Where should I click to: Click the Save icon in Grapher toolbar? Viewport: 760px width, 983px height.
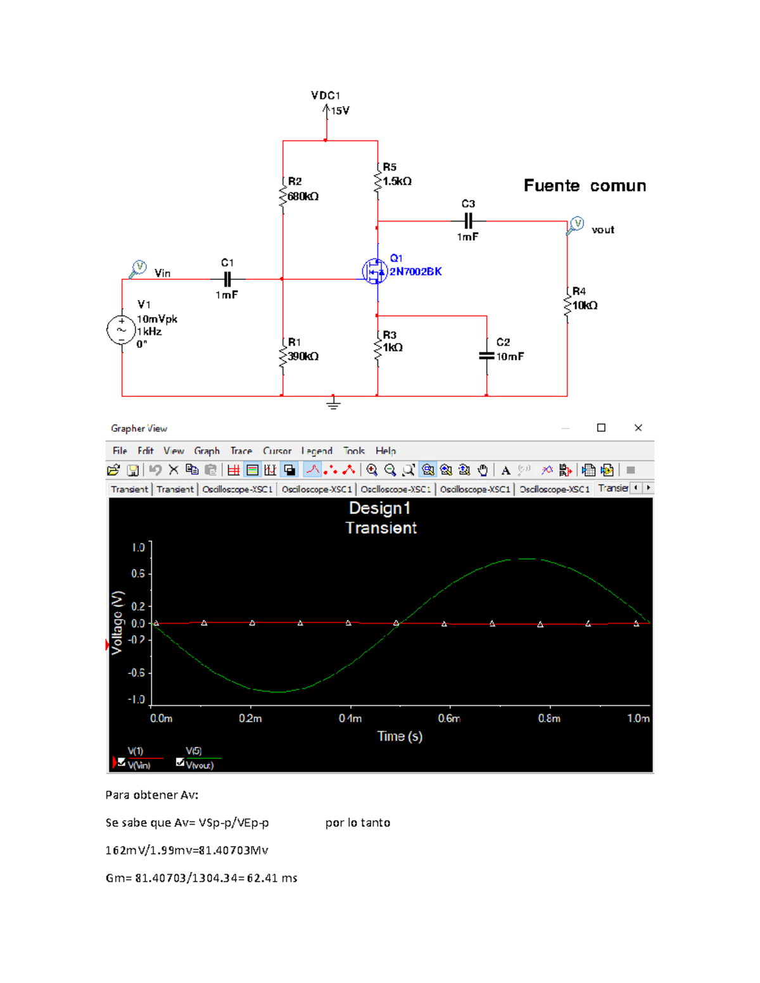pyautogui.click(x=132, y=470)
